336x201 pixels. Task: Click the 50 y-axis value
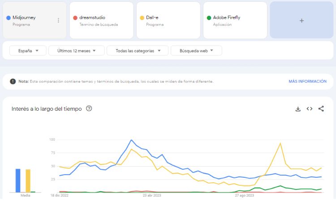pos(53,166)
